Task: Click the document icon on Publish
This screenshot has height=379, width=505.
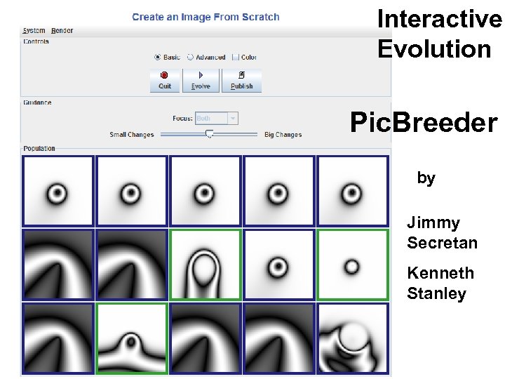Action: pyautogui.click(x=241, y=75)
